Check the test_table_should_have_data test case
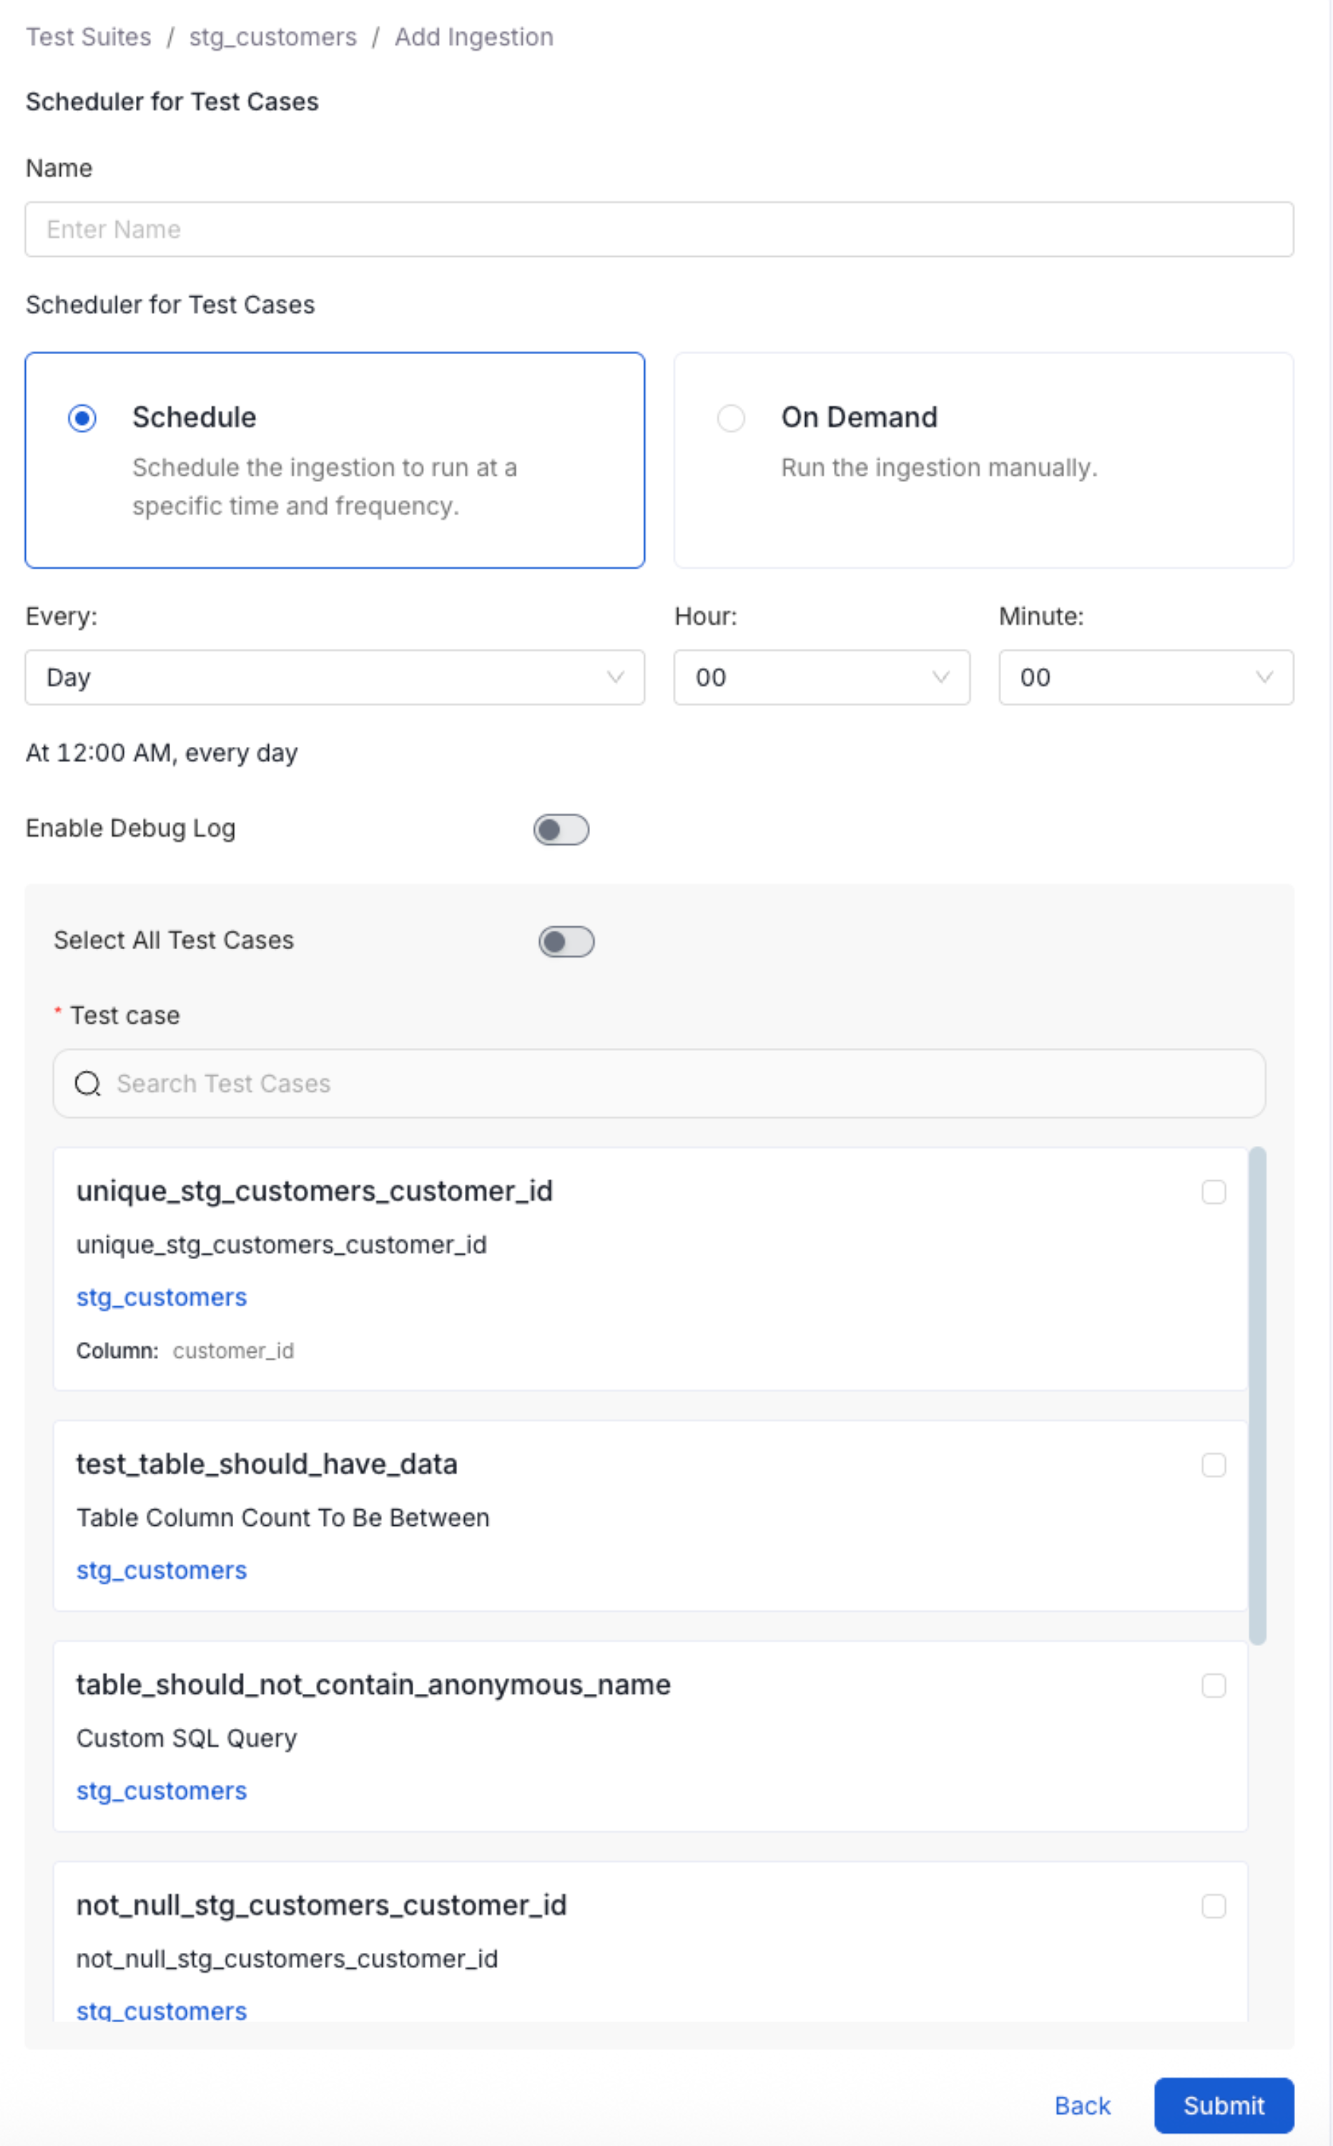1333x2146 pixels. pyautogui.click(x=1214, y=1464)
